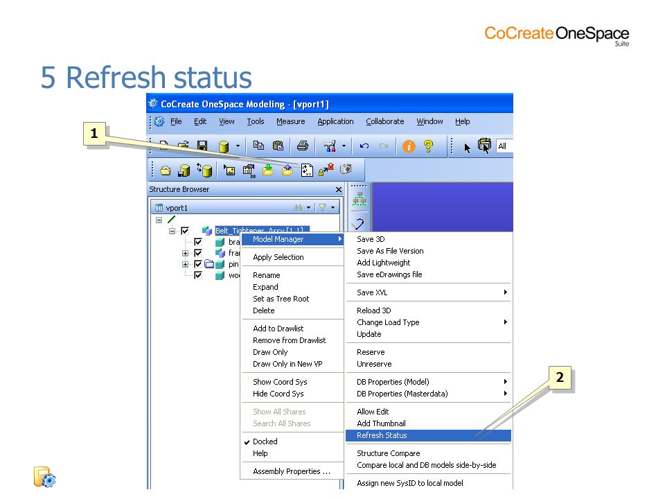665x499 pixels.
Task: Open the DB Properties (Masterdata) submenu
Action: pos(428,394)
